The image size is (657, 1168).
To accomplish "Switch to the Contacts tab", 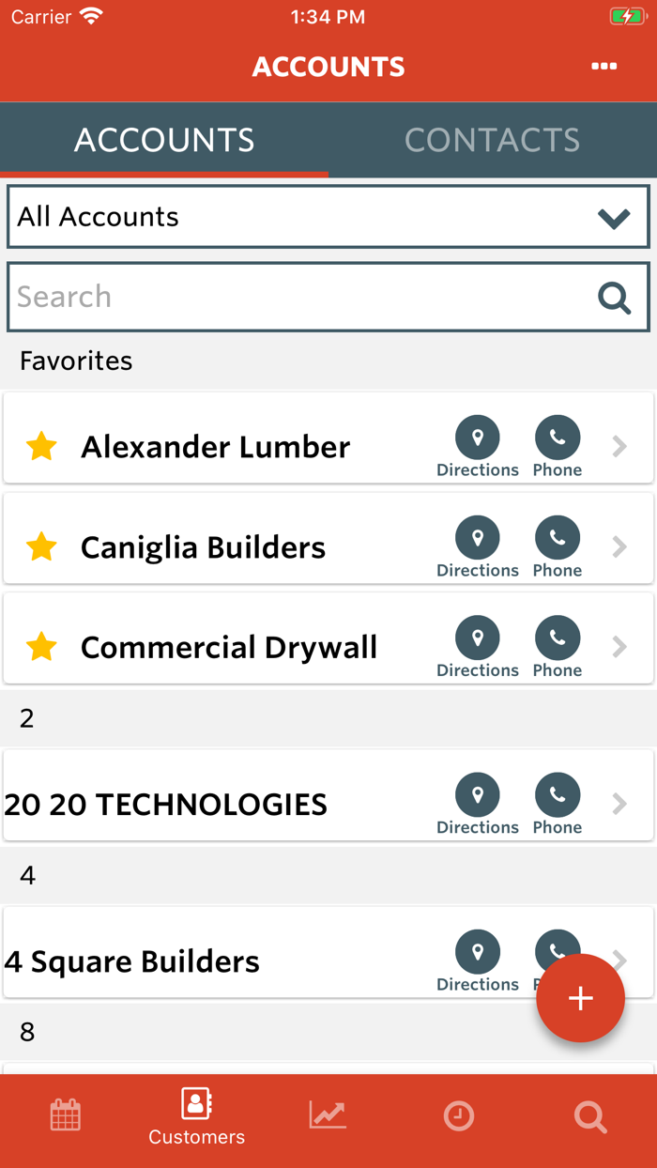I will click(492, 139).
